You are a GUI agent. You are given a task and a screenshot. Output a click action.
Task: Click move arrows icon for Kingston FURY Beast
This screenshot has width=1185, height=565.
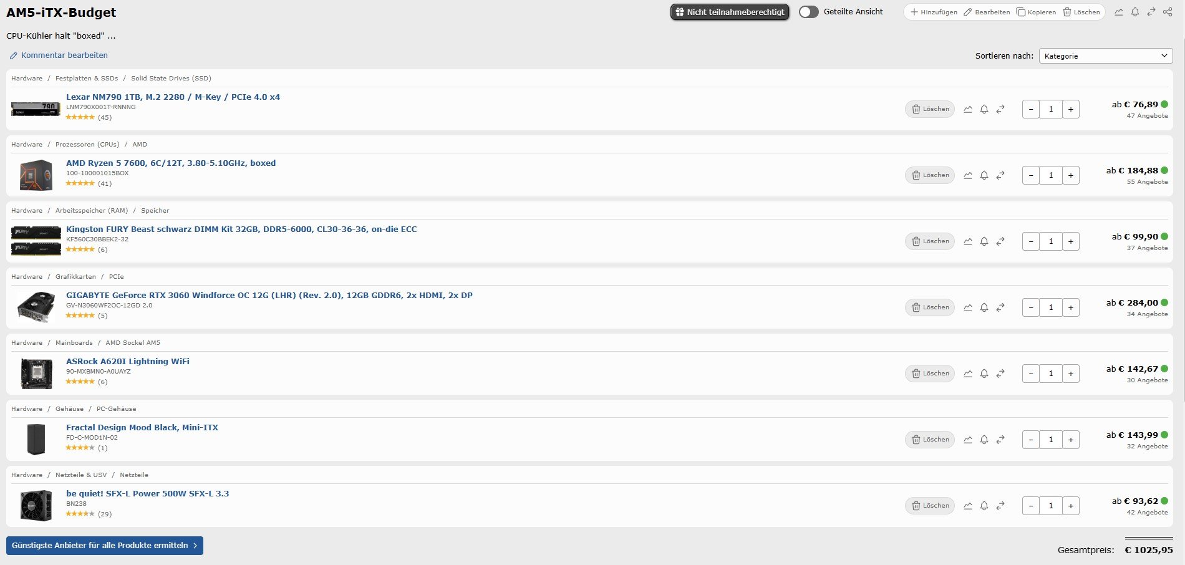coord(1000,241)
